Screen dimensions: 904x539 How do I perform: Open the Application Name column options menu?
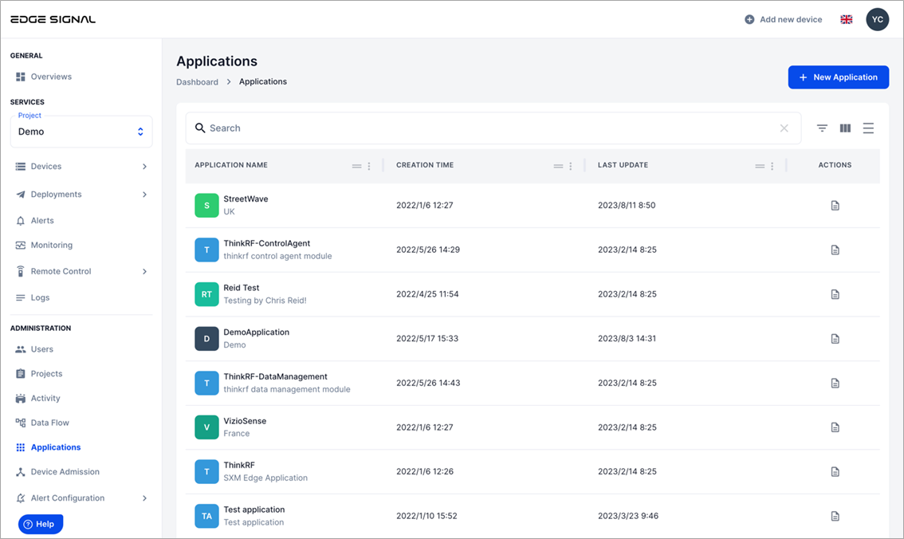(369, 166)
